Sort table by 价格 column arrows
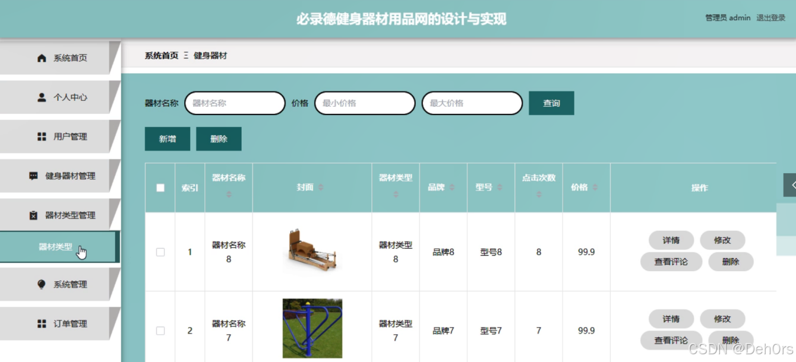The image size is (796, 362). (x=595, y=188)
